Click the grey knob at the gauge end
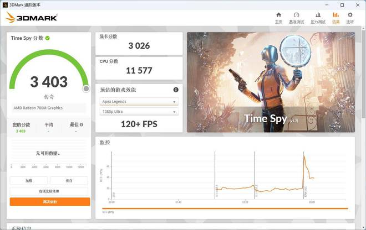The image size is (366, 230). [x=86, y=88]
